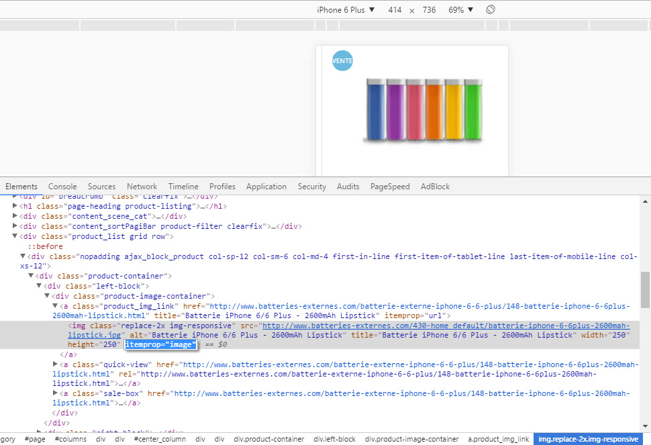Collapse the nopadding ajax_block_product div
Image resolution: width=651 pixels, height=445 pixels.
pyautogui.click(x=23, y=256)
